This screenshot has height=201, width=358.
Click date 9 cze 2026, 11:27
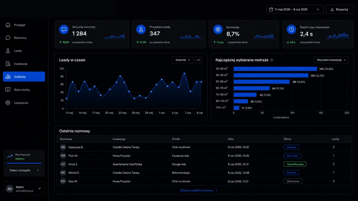click(238, 181)
